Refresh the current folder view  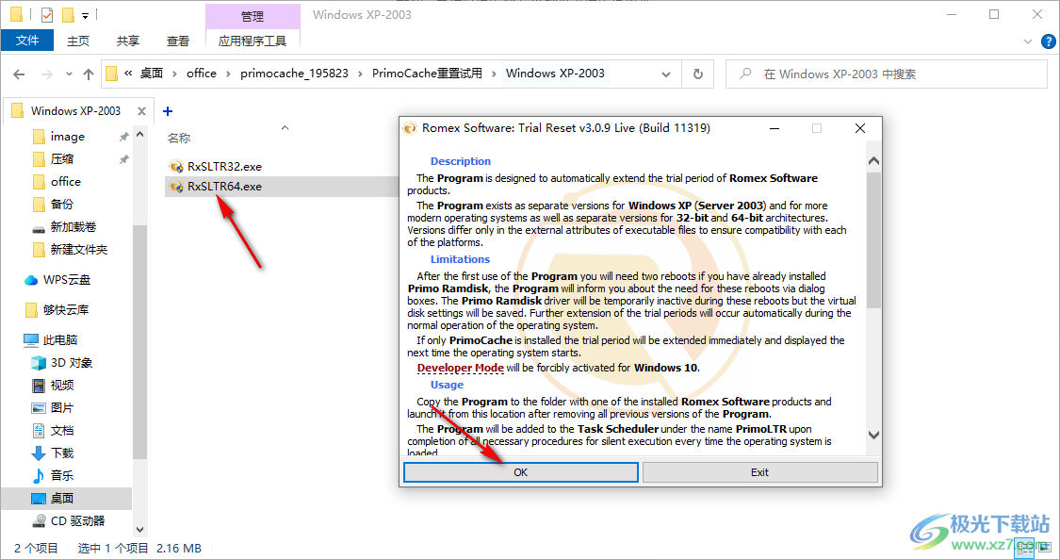(698, 74)
